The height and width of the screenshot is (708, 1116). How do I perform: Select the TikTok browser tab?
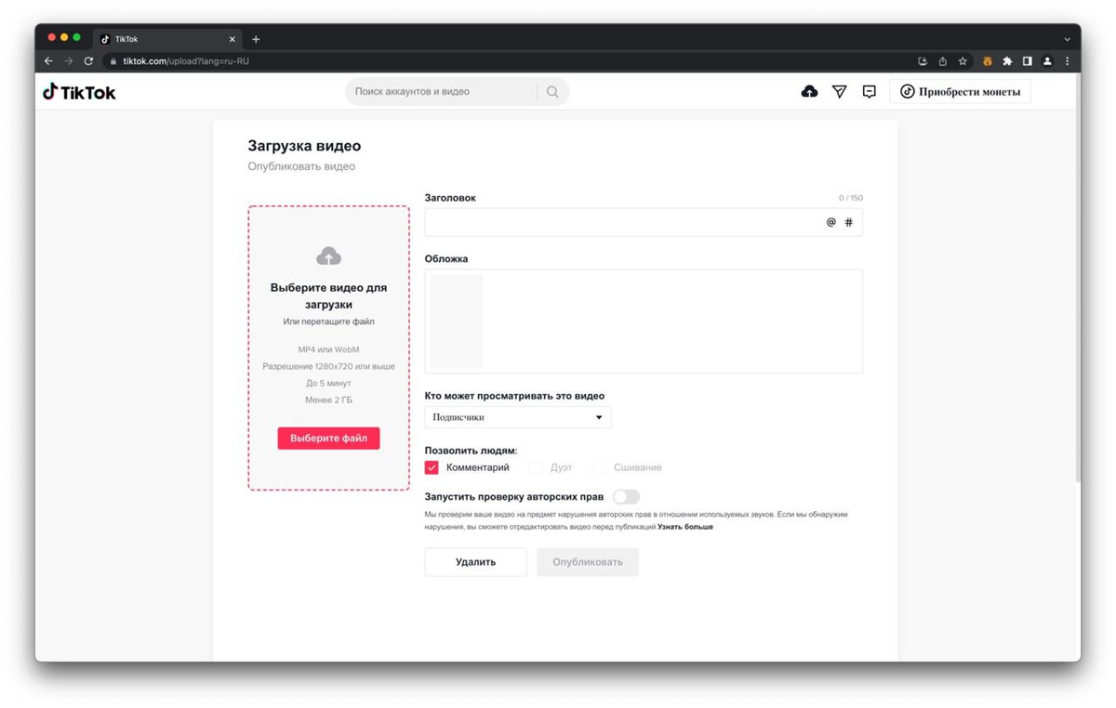pyautogui.click(x=167, y=39)
